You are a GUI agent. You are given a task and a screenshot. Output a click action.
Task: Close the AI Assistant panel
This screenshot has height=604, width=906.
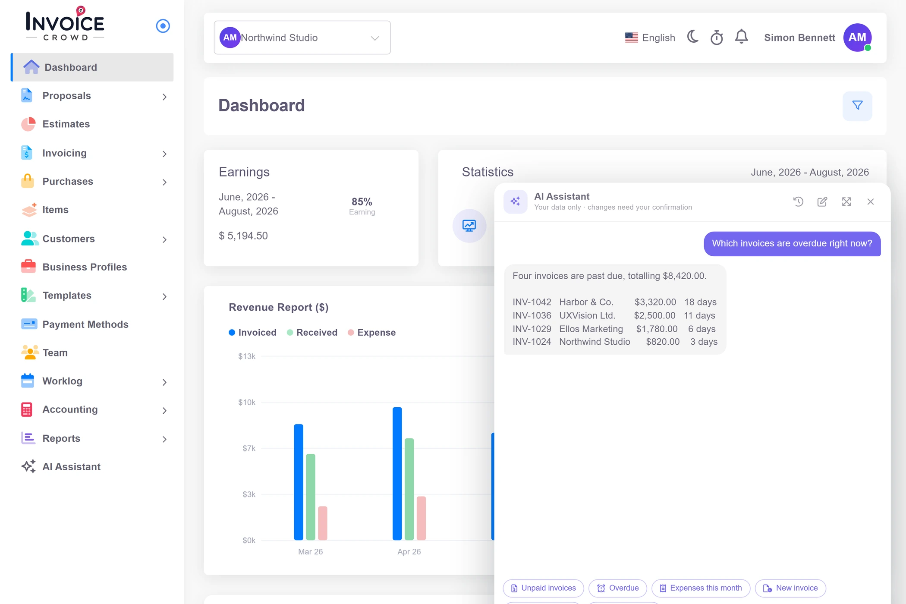point(871,201)
